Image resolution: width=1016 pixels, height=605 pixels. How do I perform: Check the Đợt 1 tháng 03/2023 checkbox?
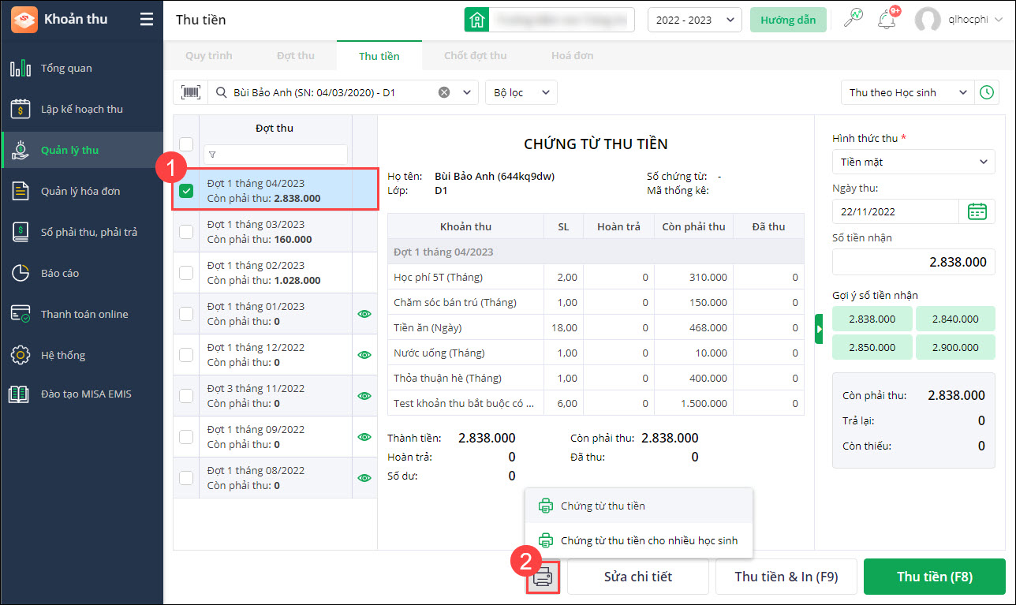pyautogui.click(x=186, y=232)
